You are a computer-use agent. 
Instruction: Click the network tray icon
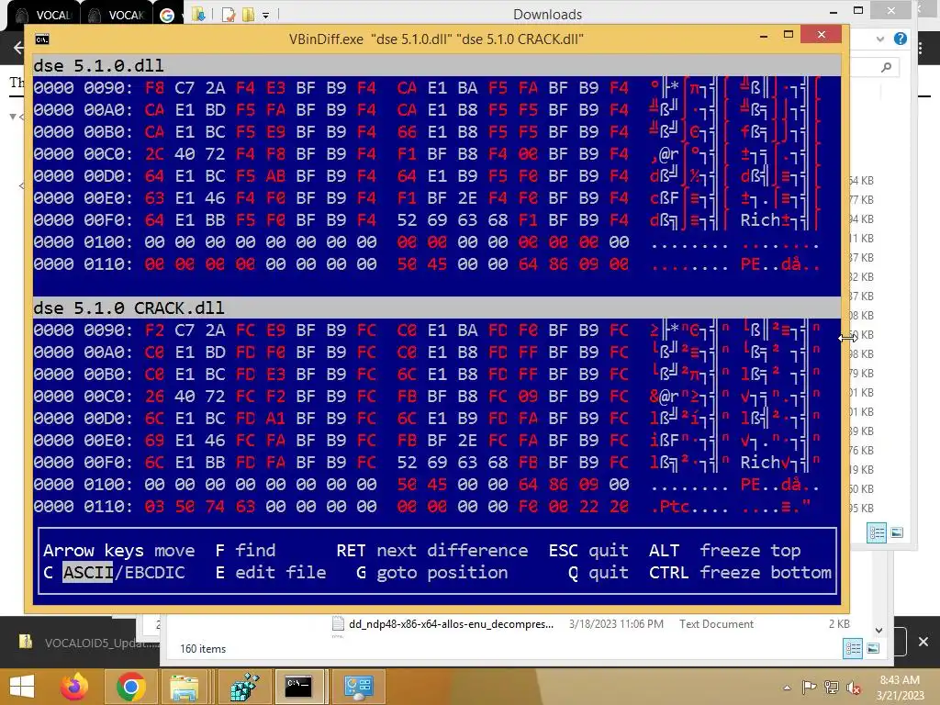coord(832,687)
